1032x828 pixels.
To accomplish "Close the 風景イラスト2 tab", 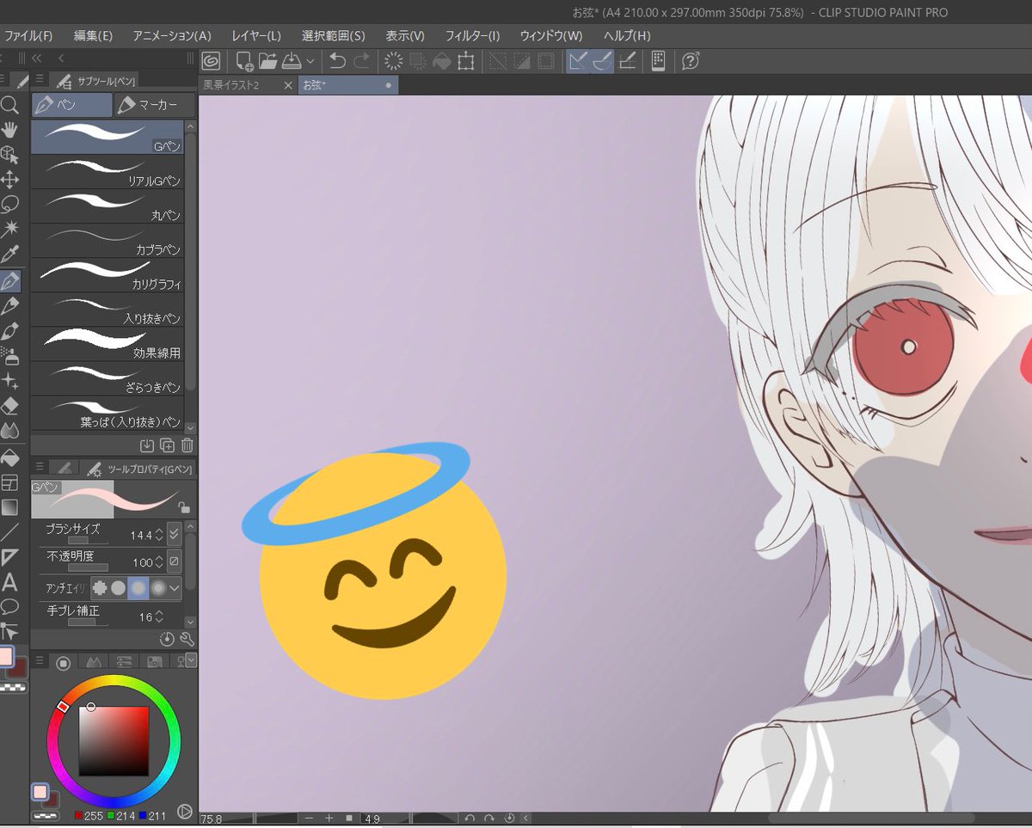I will tap(288, 85).
